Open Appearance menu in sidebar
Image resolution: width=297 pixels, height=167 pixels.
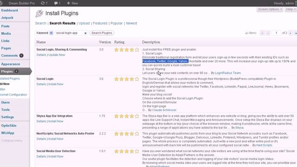coord(10,64)
